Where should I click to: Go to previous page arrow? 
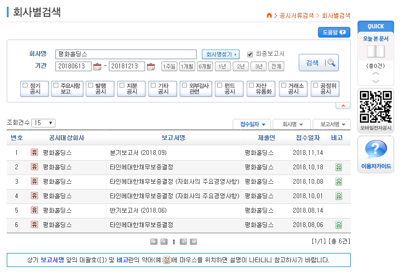[164, 241]
